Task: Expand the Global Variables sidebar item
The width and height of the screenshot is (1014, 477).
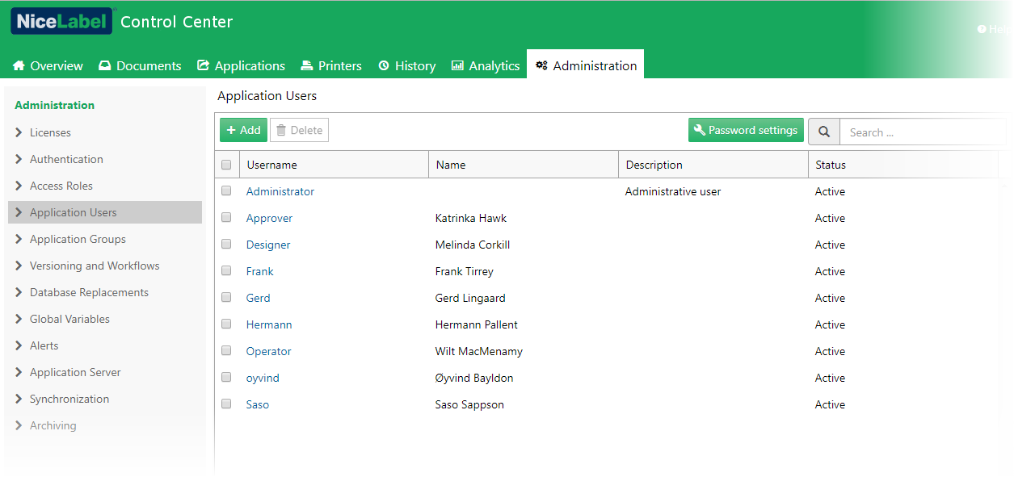Action: [69, 319]
